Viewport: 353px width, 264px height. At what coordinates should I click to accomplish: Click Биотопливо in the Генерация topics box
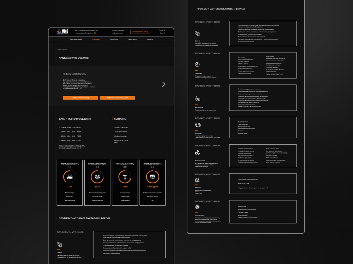[x=241, y=57]
